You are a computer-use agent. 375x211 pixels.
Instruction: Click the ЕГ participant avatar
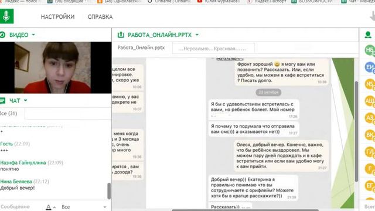pos(370,186)
